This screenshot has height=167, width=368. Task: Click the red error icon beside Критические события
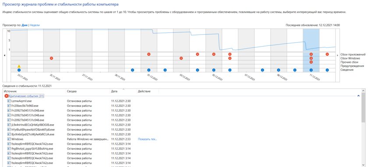[6, 96]
